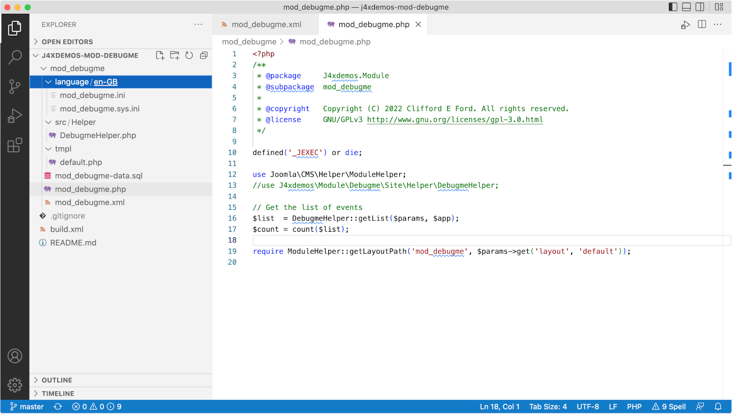Open the Explorer Views and More Actions menu
This screenshot has height=414, width=732.
[198, 24]
